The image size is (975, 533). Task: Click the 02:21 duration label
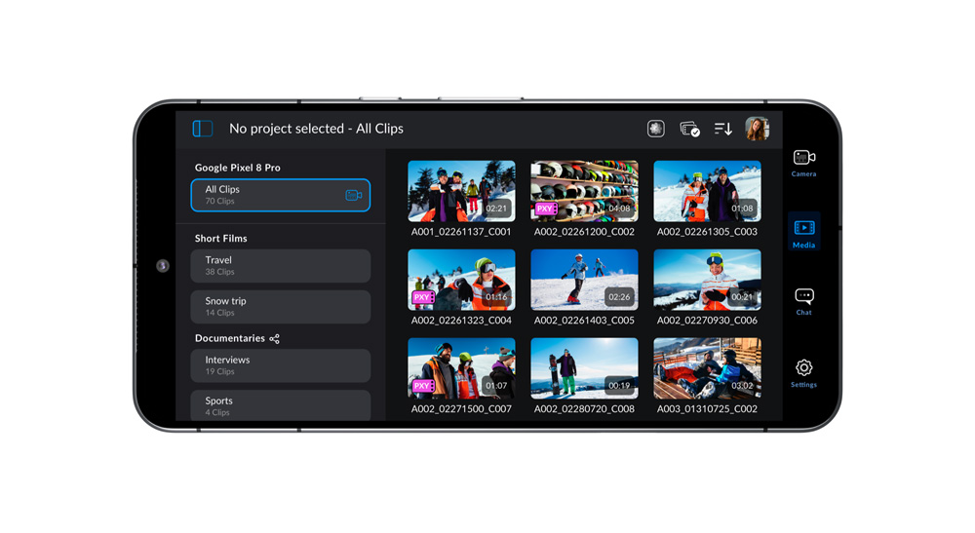[x=496, y=209]
